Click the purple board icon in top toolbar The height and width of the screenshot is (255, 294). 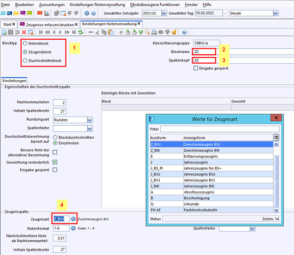point(23,13)
